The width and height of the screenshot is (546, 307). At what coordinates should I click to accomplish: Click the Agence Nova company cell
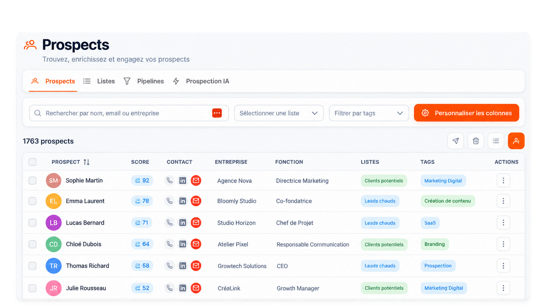234,181
